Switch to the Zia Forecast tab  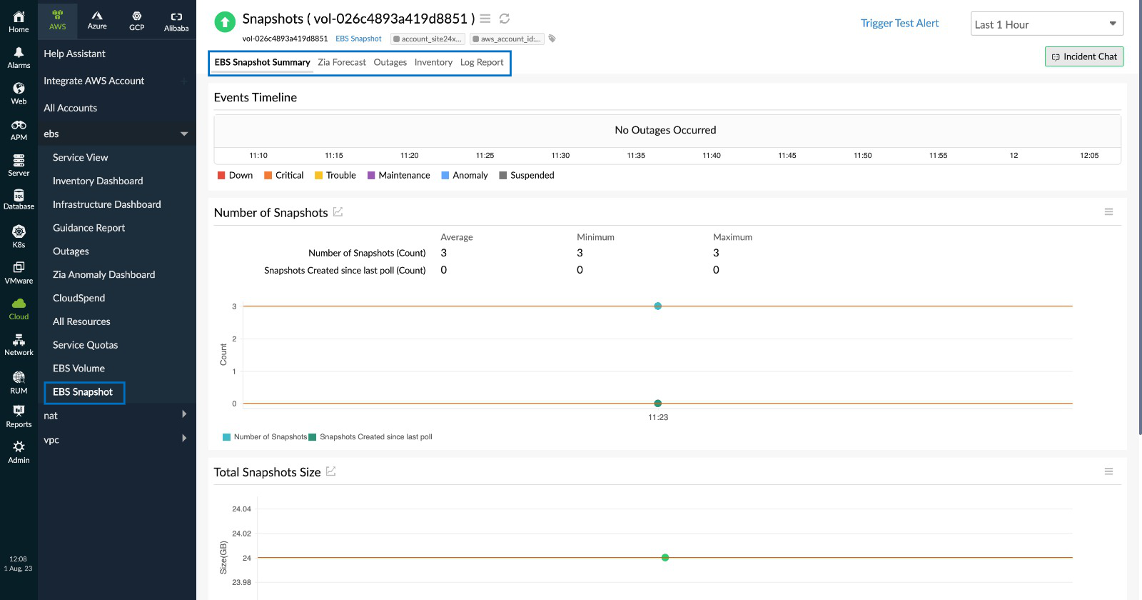click(342, 62)
